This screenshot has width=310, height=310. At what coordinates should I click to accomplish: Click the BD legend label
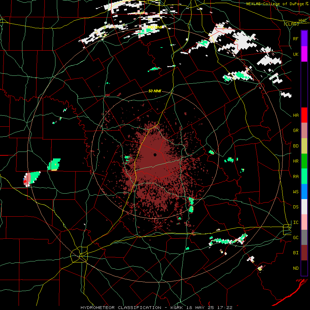[296, 146]
